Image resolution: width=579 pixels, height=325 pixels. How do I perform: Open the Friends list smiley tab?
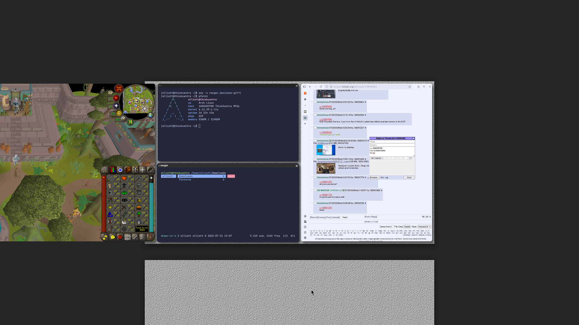click(x=112, y=237)
